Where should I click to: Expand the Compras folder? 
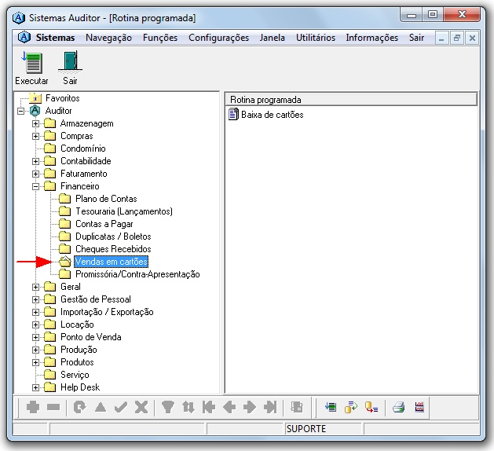pyautogui.click(x=35, y=136)
